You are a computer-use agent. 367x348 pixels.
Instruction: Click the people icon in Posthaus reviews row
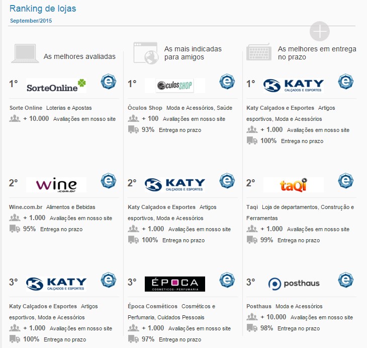(x=252, y=317)
